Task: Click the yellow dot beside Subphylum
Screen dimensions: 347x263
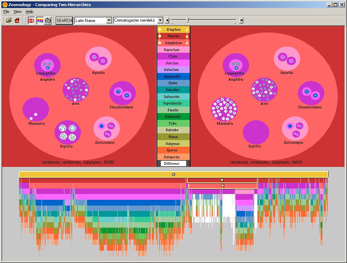Action: click(x=159, y=43)
